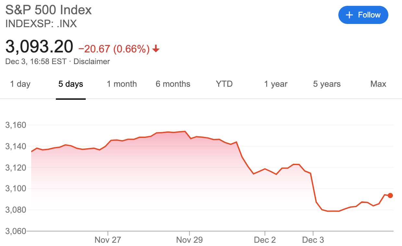Click the S&P 500 Index title
The width and height of the screenshot is (402, 246).
[49, 10]
